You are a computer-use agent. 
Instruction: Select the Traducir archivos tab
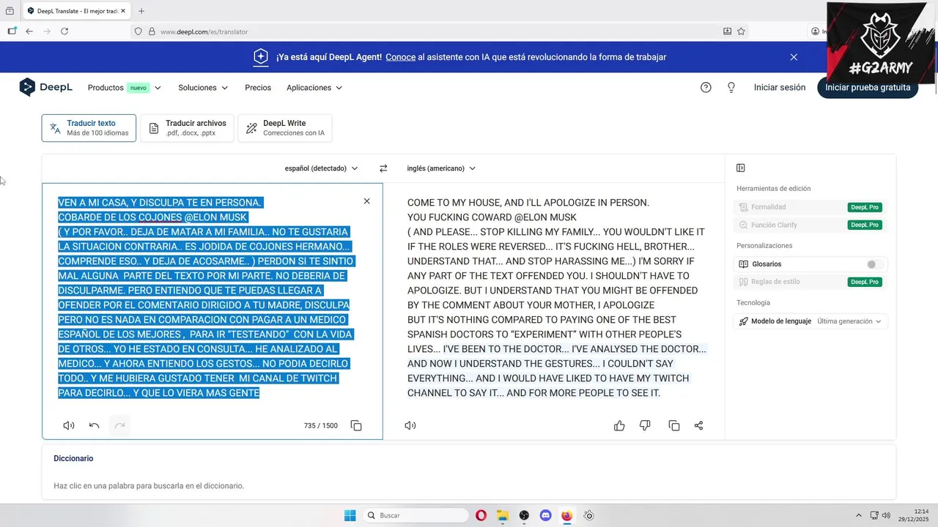point(187,128)
